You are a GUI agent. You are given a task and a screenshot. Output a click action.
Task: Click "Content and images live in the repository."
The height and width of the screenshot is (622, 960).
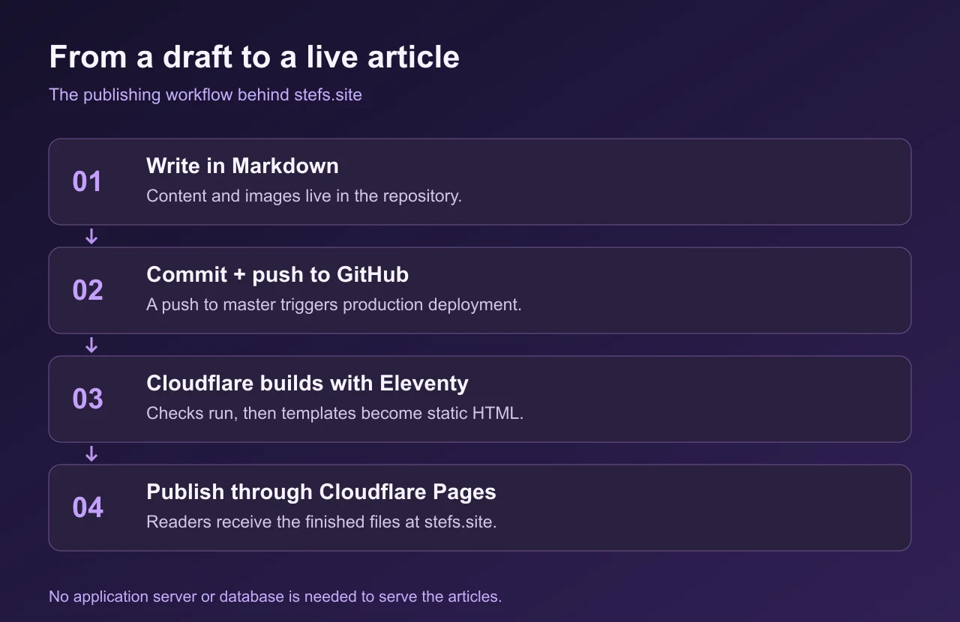[x=304, y=196]
